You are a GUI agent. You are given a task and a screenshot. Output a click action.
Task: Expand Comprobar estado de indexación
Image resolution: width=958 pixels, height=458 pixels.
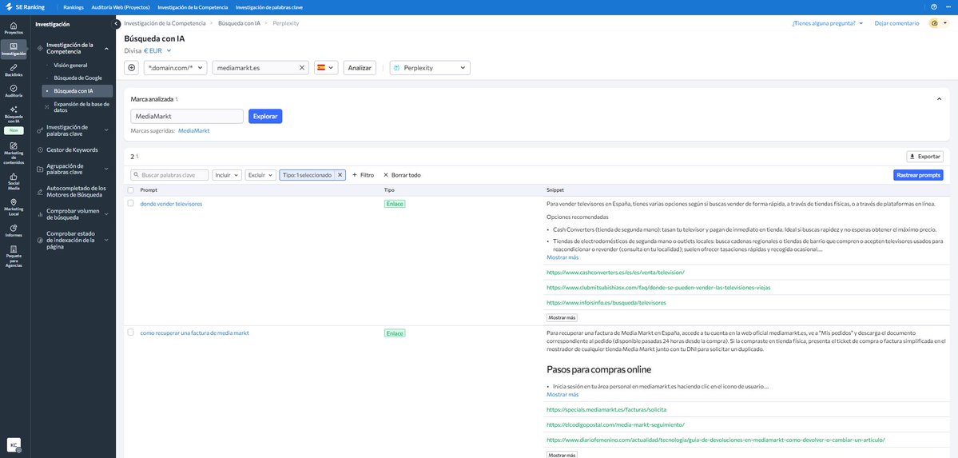106,241
